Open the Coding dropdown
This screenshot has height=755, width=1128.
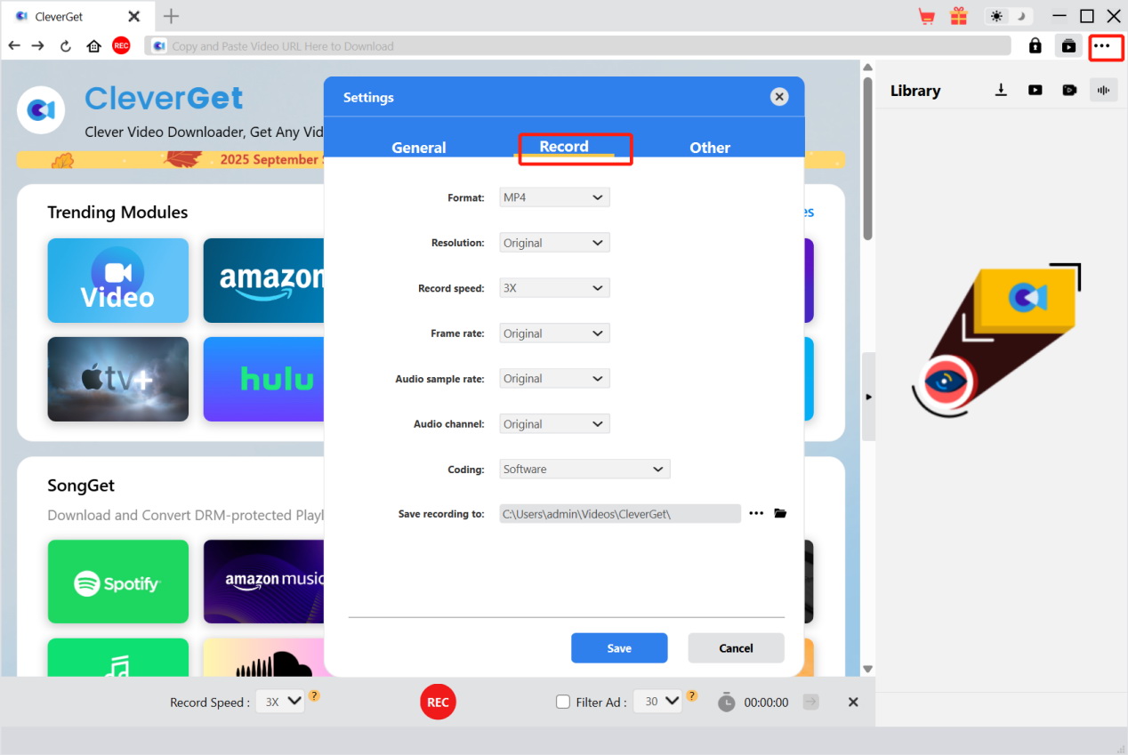pyautogui.click(x=584, y=469)
